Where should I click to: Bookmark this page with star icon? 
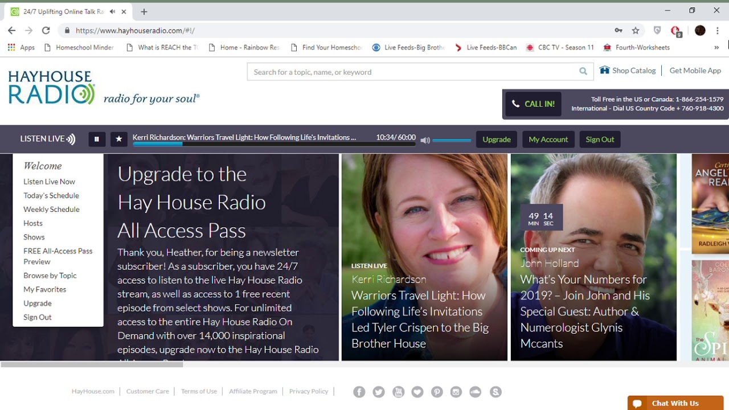point(636,31)
